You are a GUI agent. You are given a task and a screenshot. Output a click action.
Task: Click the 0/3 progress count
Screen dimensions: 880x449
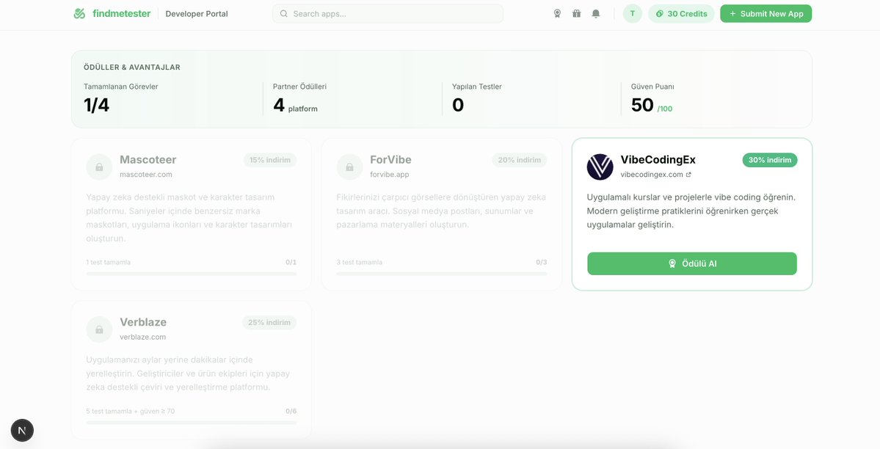541,262
